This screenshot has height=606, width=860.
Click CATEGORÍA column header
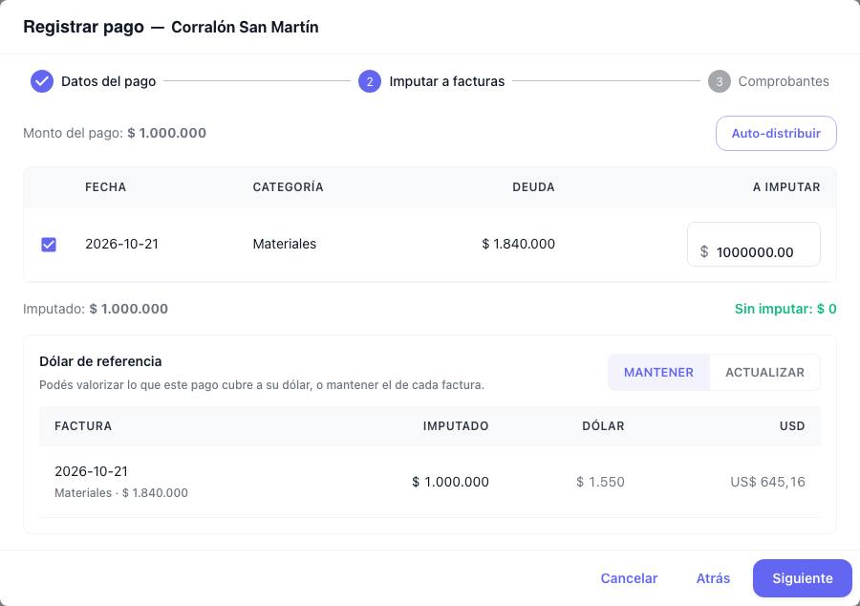point(288,187)
